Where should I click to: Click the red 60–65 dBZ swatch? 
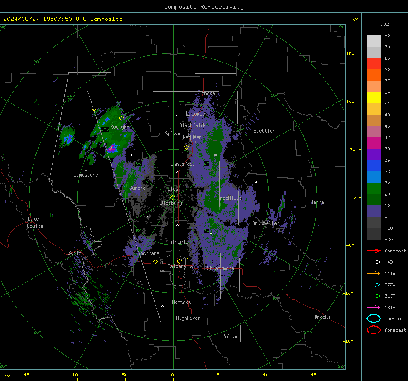pyautogui.click(x=374, y=64)
